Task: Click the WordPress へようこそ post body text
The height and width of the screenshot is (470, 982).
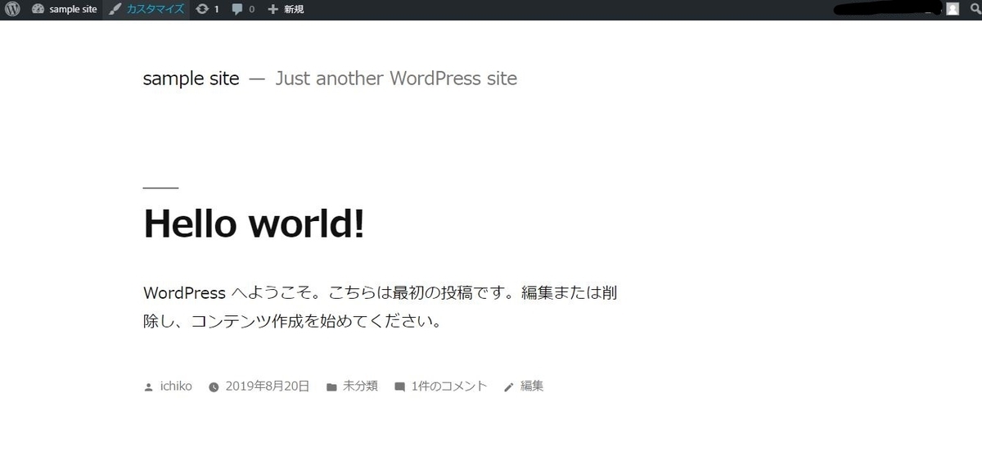Action: (381, 307)
